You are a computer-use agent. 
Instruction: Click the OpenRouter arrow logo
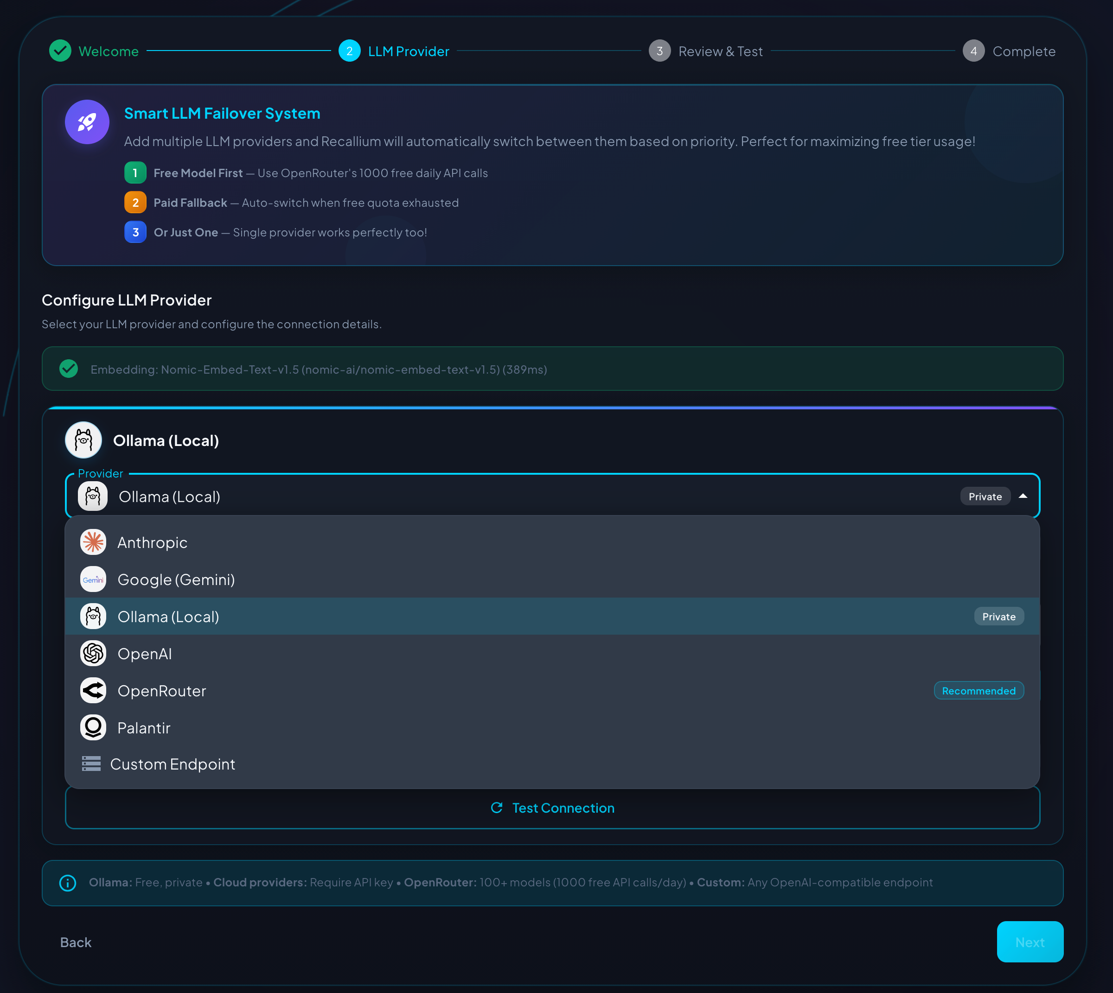93,690
